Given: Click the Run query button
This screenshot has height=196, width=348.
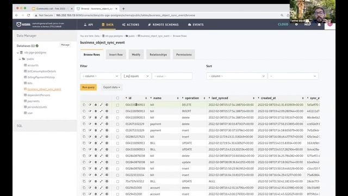Looking at the screenshot, I should (88, 87).
